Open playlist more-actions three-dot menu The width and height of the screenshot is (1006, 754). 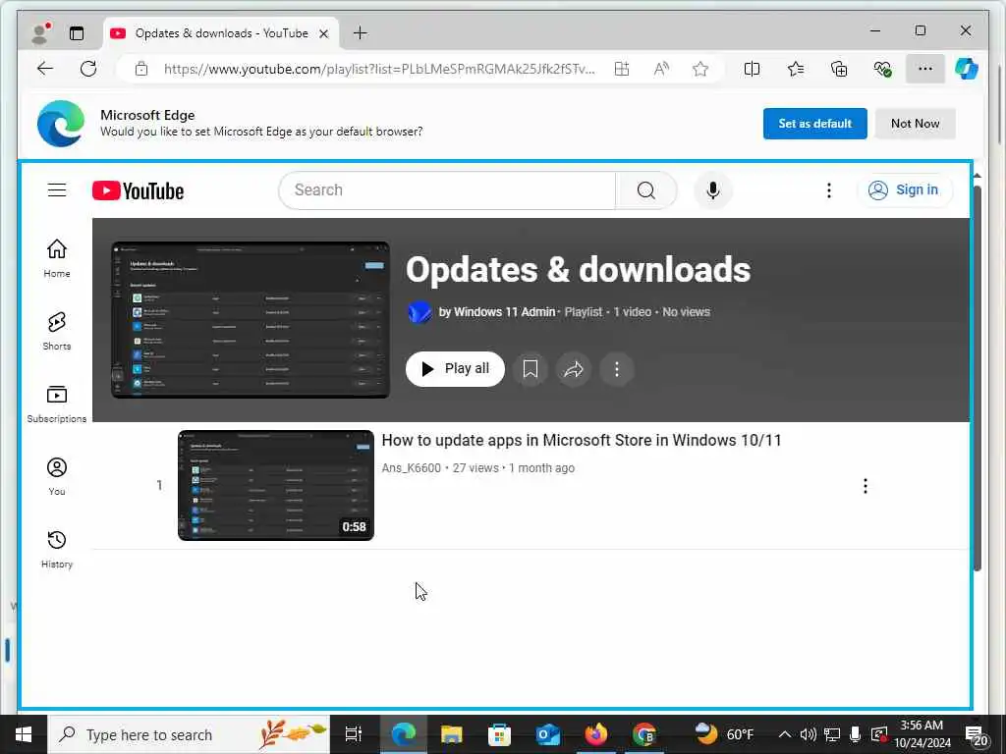617,369
